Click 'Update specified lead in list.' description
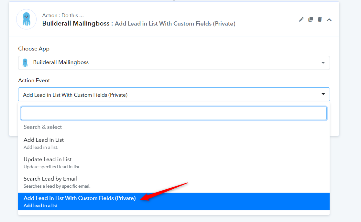The image size is (361, 222). tap(52, 167)
